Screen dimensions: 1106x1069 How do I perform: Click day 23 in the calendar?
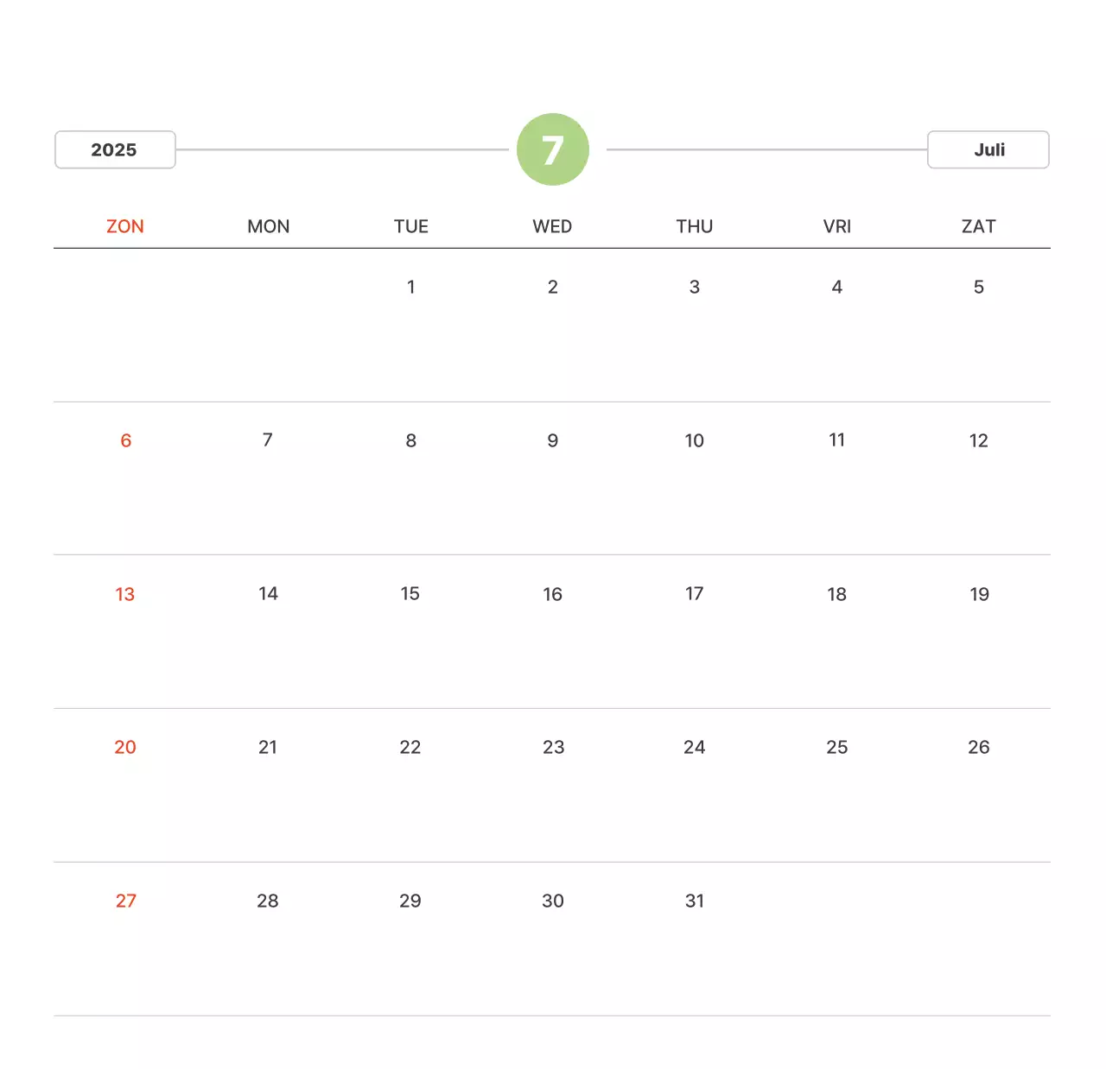tap(553, 747)
